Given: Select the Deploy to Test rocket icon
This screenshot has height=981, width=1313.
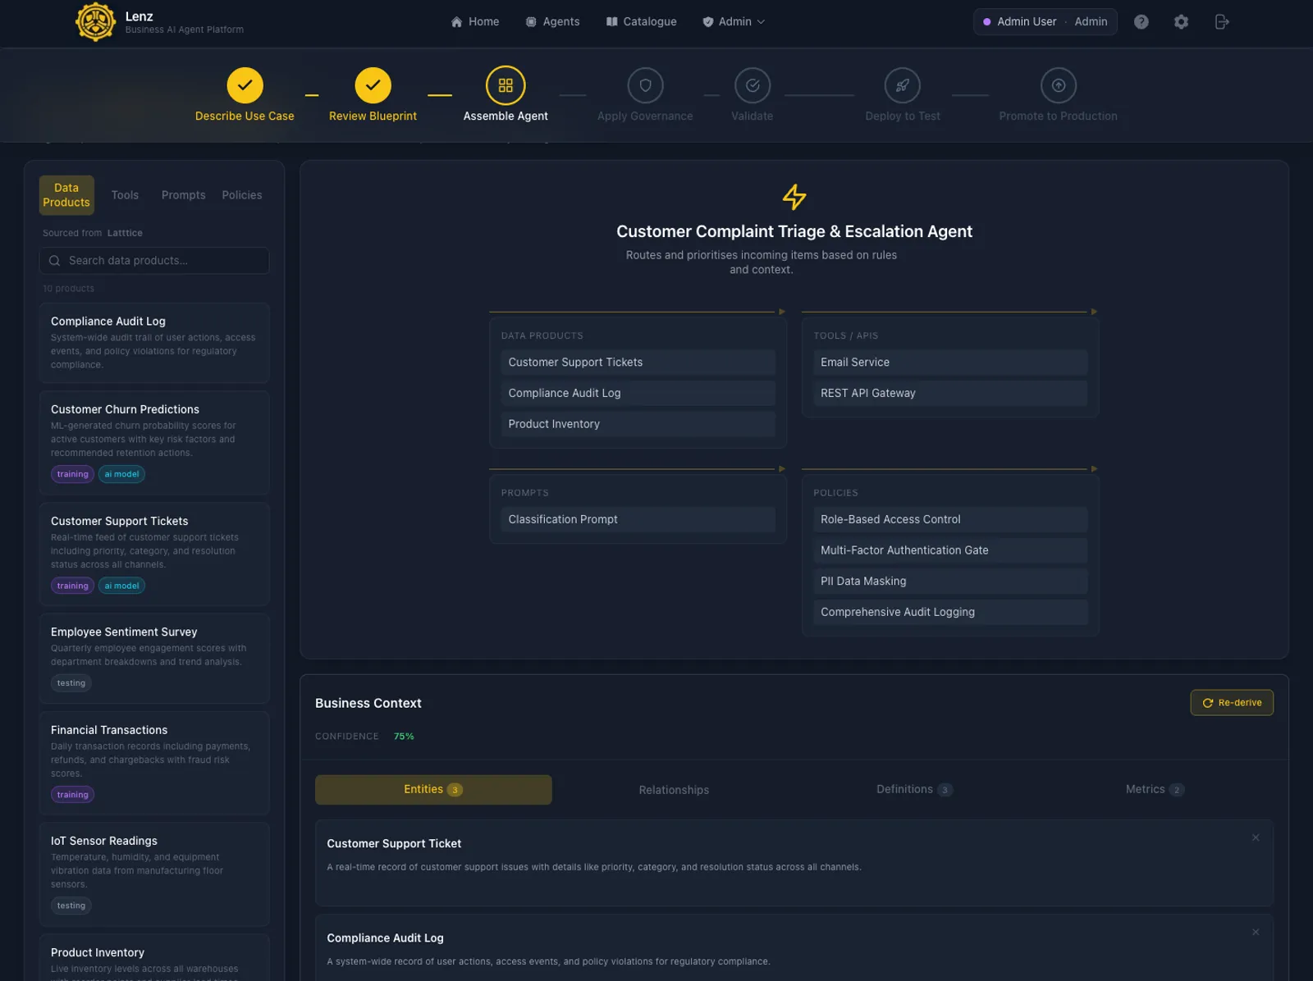Looking at the screenshot, I should click(903, 85).
